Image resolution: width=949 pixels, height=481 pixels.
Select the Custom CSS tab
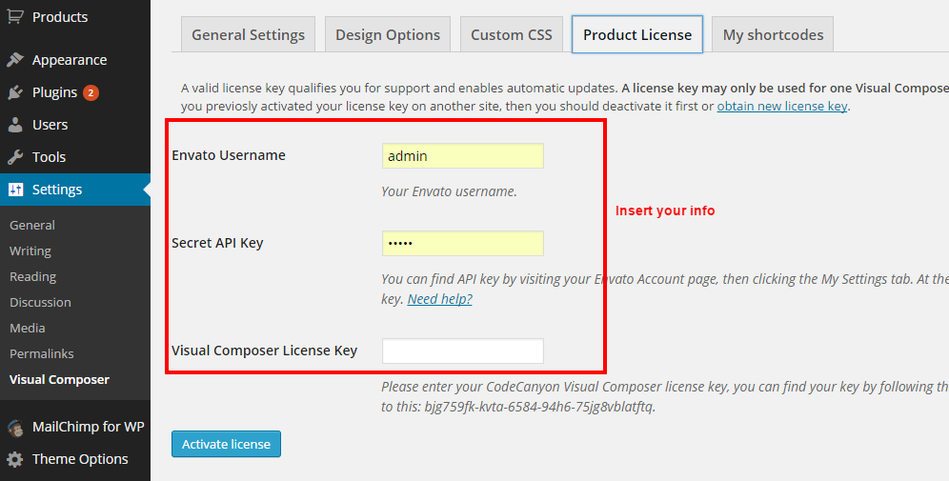(x=512, y=34)
